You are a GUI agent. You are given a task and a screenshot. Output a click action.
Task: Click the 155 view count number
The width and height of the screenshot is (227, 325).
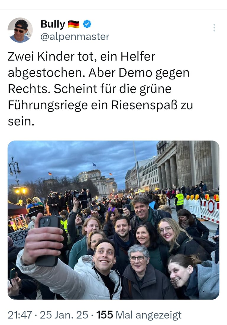point(105,315)
